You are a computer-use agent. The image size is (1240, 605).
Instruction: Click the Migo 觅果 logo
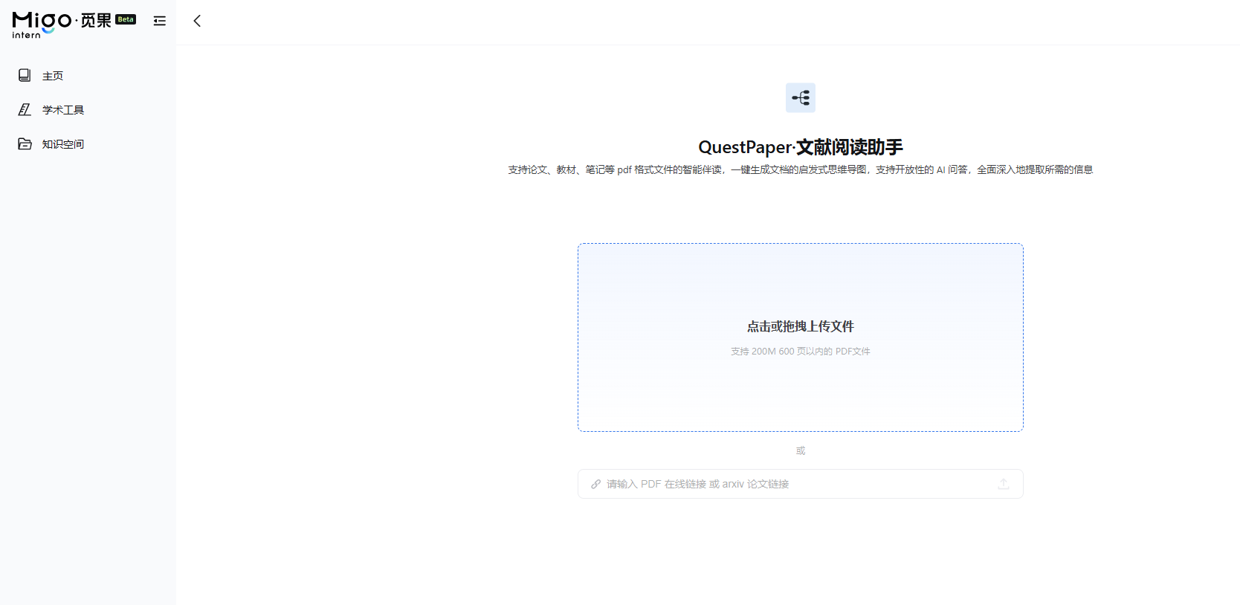coord(74,24)
